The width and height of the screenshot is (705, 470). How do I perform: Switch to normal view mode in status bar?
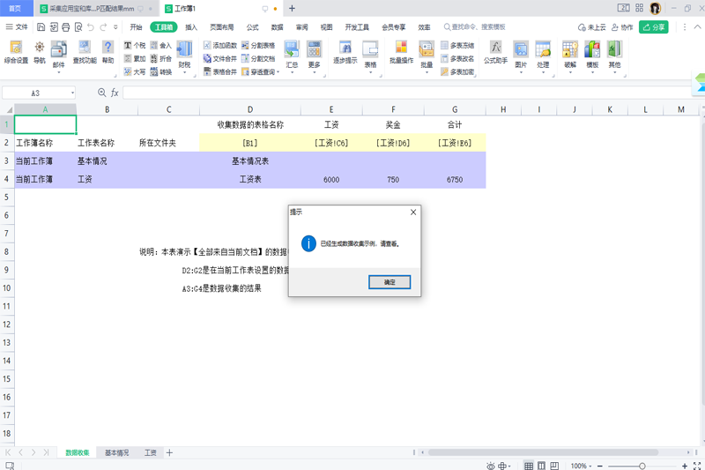tap(529, 466)
